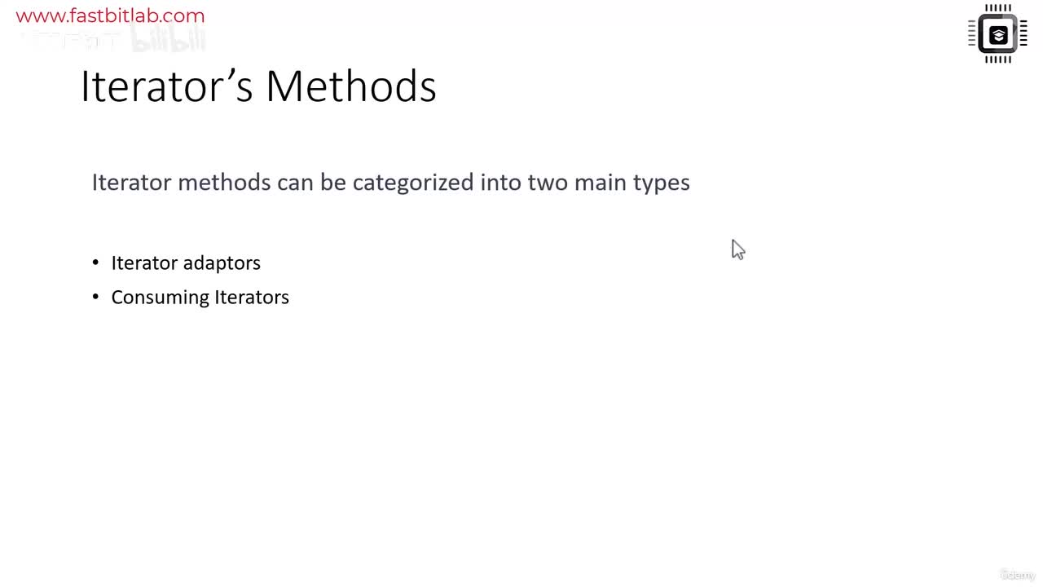Click the Udemy watermark in bottom corner

pyautogui.click(x=1017, y=575)
